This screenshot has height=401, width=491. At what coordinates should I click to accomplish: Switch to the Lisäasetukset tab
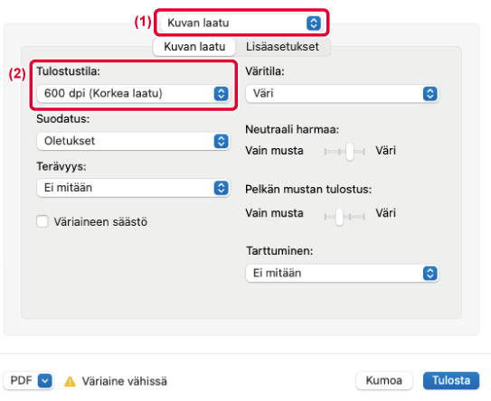click(x=282, y=47)
